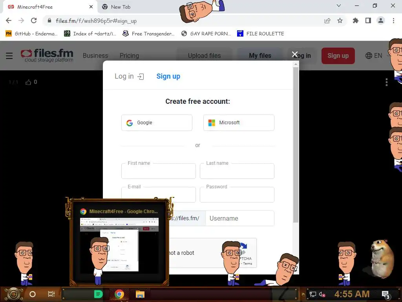Screen dimensions: 402x302
Task: Click the thumbs up like icon
Action: click(28, 82)
